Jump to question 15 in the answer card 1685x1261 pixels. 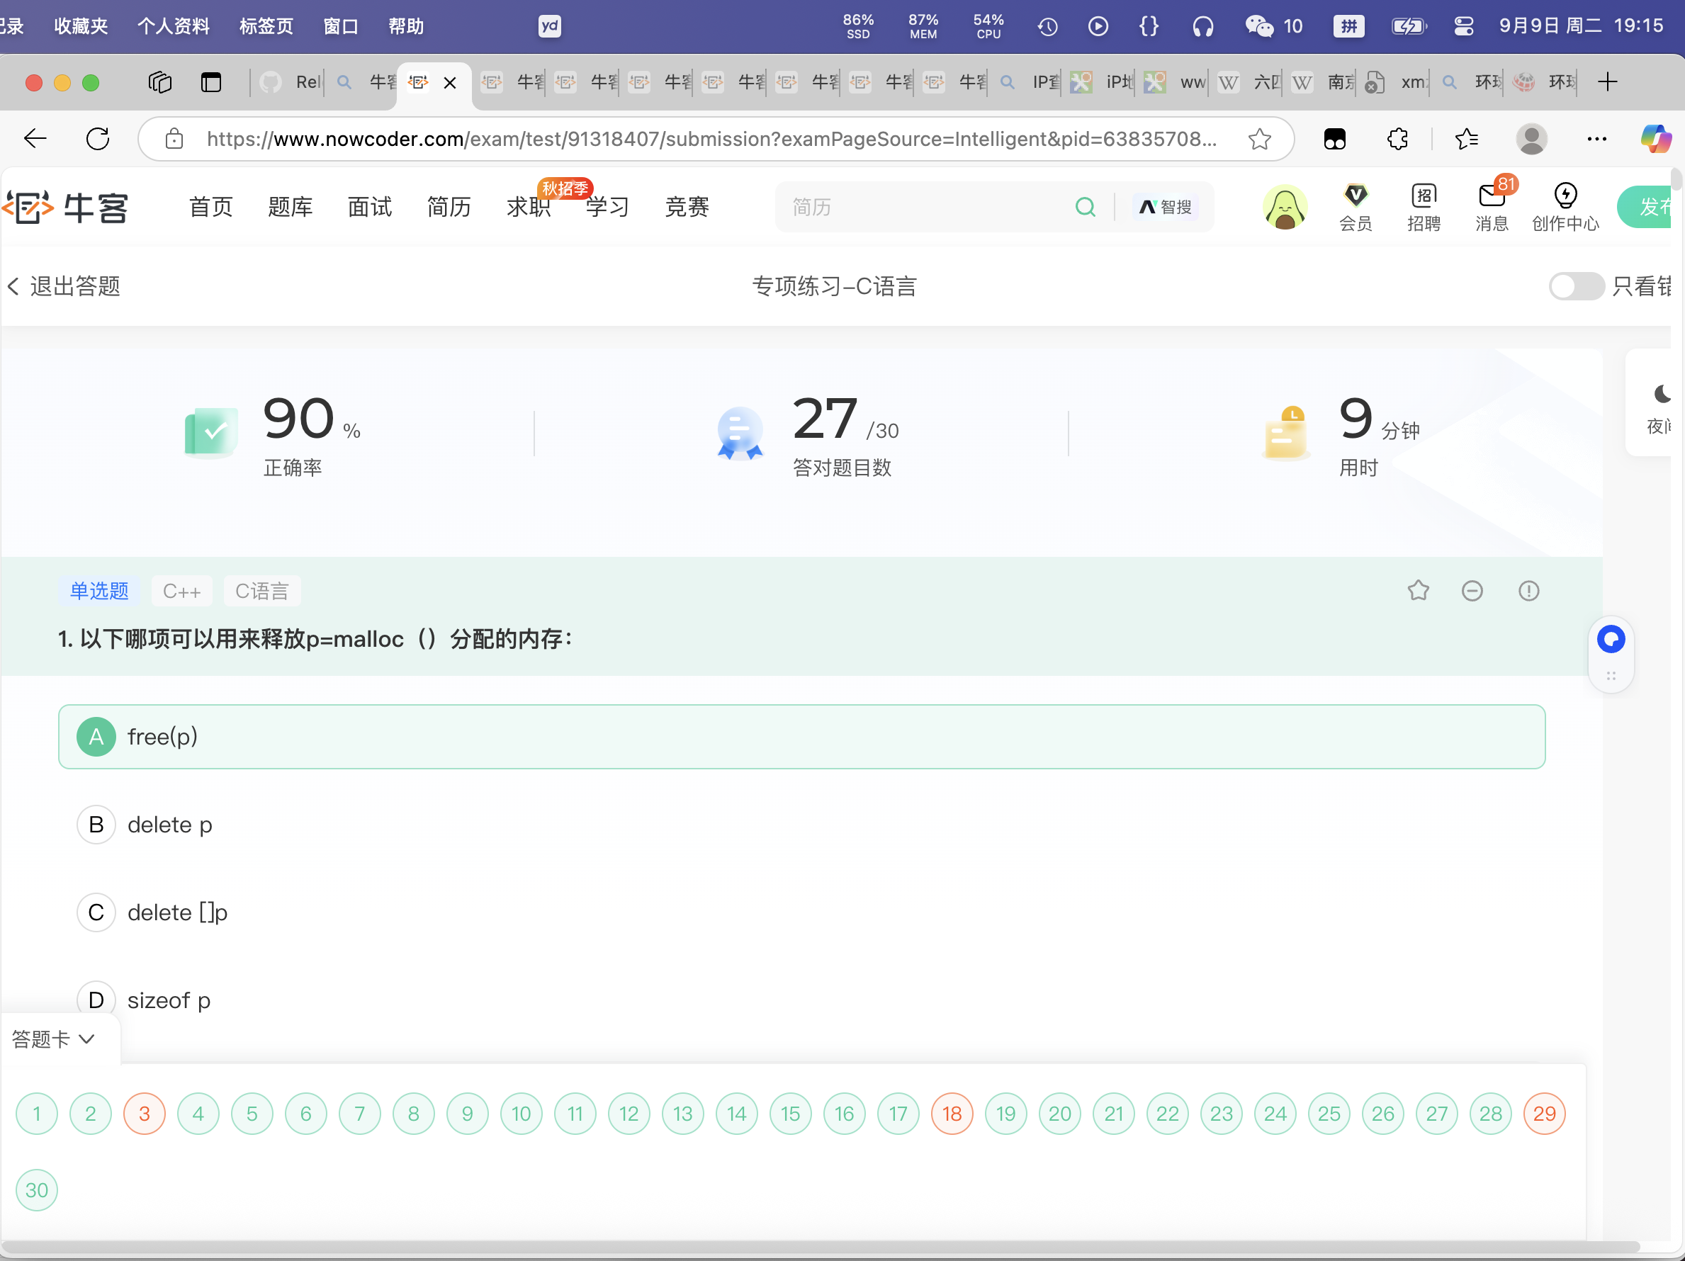[790, 1113]
